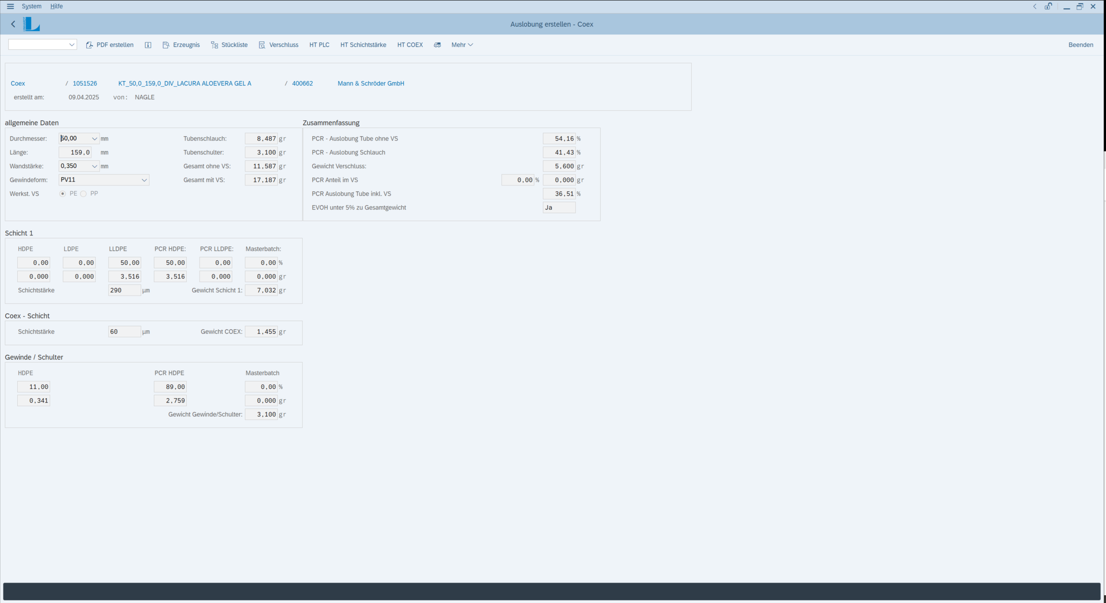Click the HT Schichtstärke button
Viewport: 1106px width, 603px height.
[363, 45]
